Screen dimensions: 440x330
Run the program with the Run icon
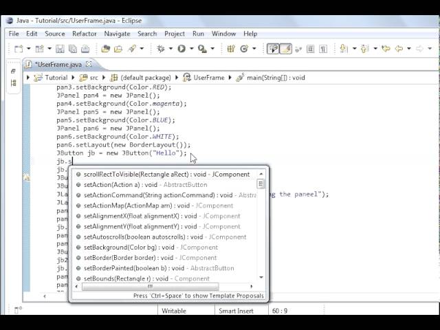tap(181, 49)
